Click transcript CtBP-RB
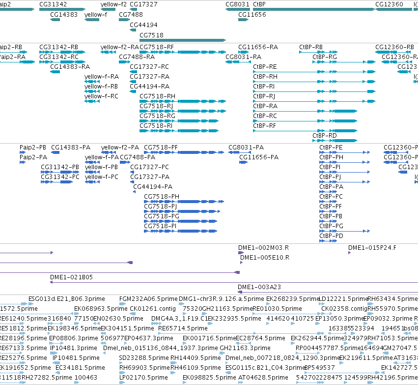Image resolution: width=418 pixels, height=385 pixels. [x=311, y=47]
